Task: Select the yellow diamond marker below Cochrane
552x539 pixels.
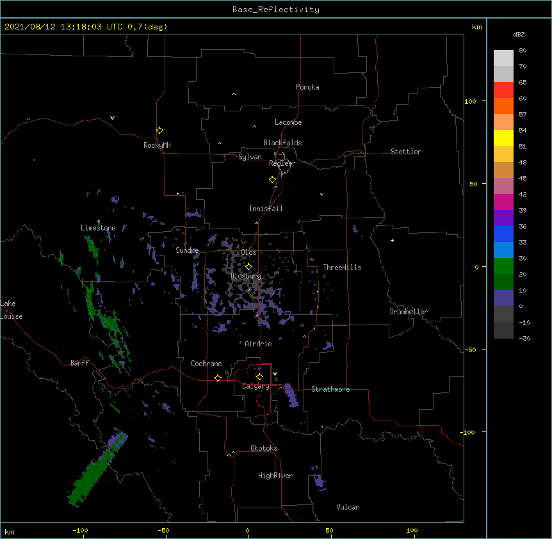Action: click(x=218, y=378)
